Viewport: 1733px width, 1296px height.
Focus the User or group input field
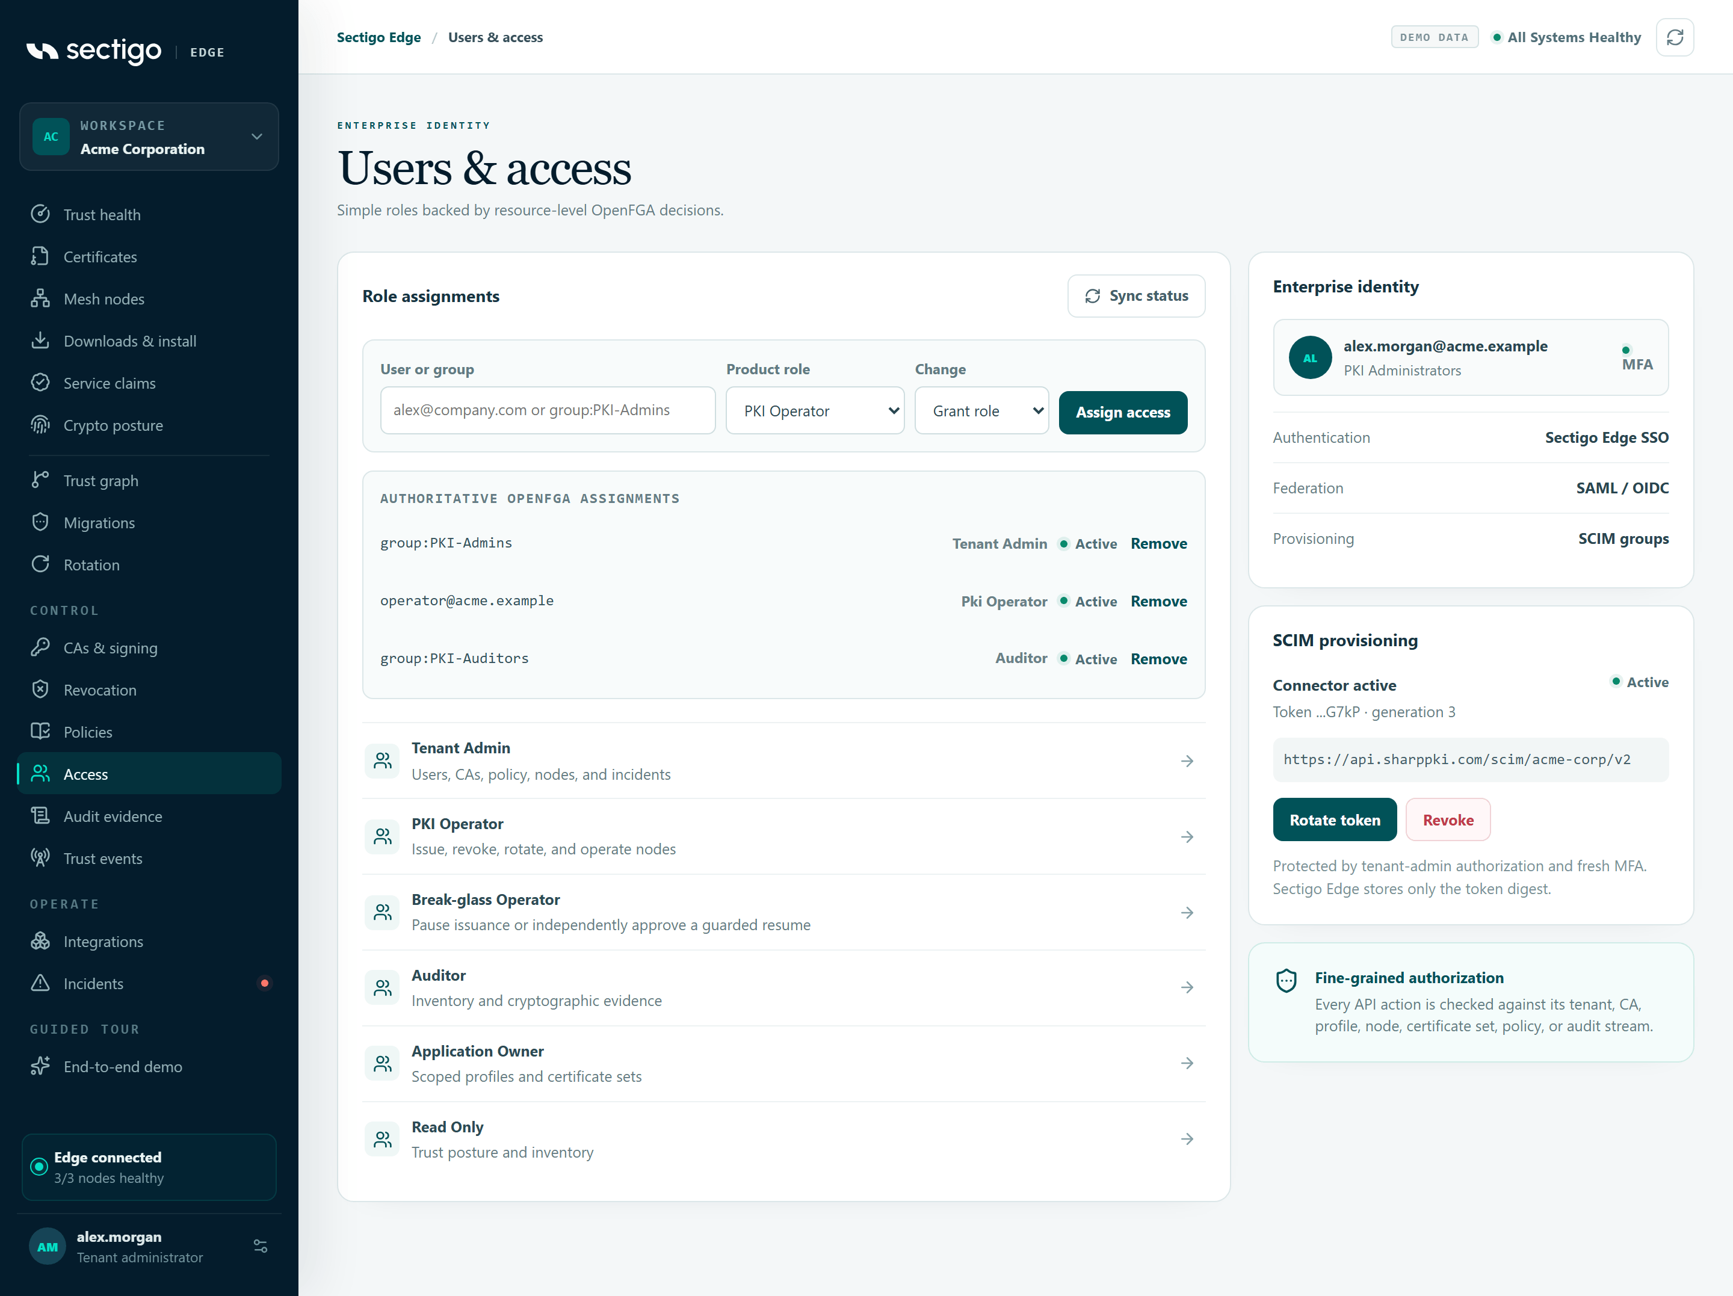click(548, 410)
